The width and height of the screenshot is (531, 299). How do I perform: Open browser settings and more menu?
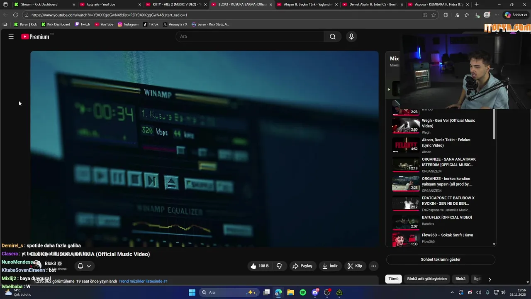(x=497, y=15)
